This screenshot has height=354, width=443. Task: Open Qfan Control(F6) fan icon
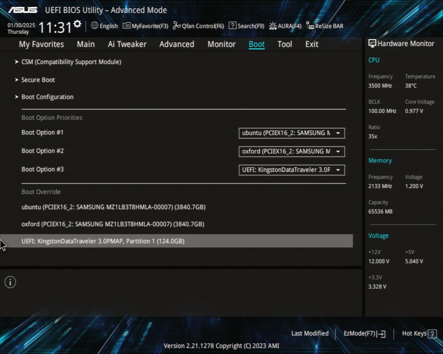(177, 26)
